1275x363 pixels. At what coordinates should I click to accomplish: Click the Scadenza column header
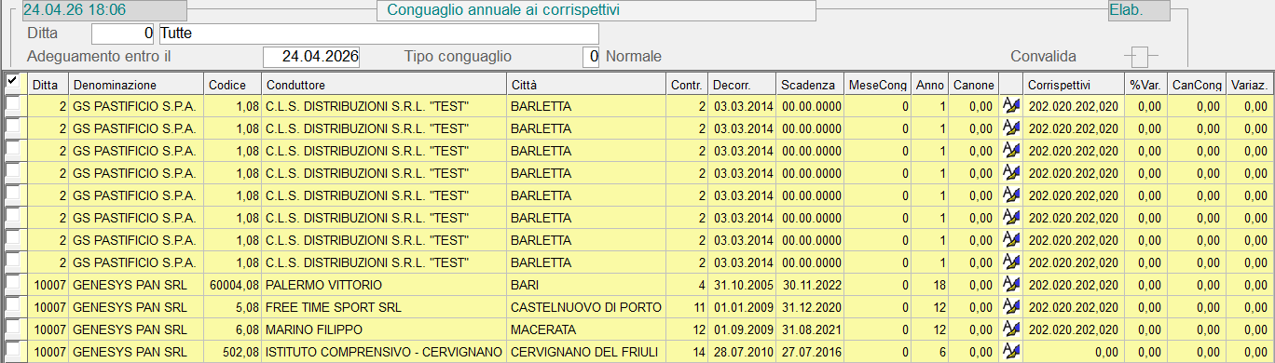pyautogui.click(x=810, y=84)
